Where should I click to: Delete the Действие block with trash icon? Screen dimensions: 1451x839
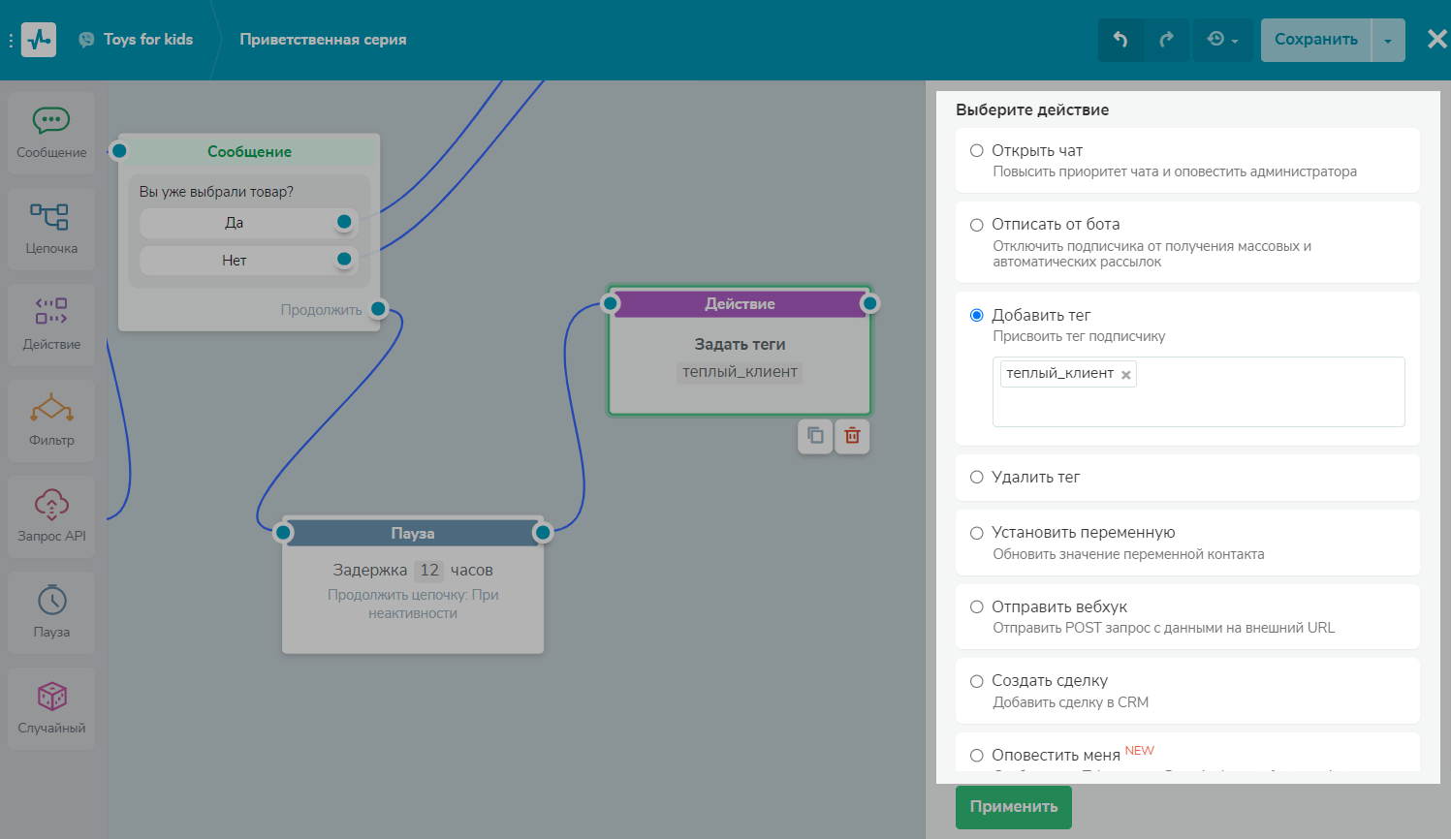852,436
